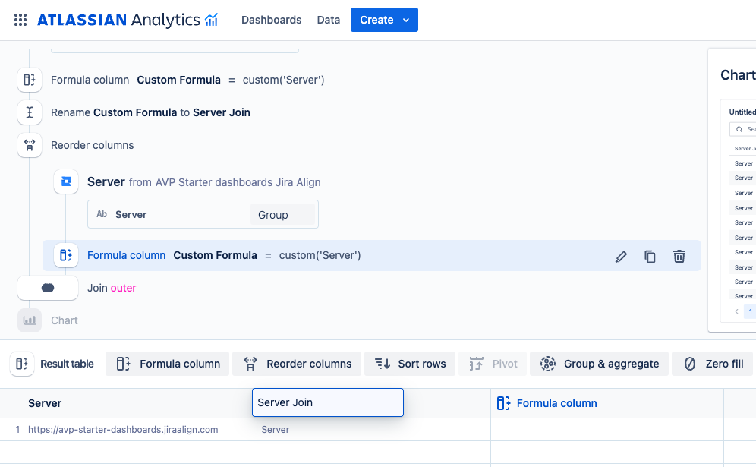Click the row number 1 cell
Image resolution: width=756 pixels, height=467 pixels.
[x=12, y=429]
